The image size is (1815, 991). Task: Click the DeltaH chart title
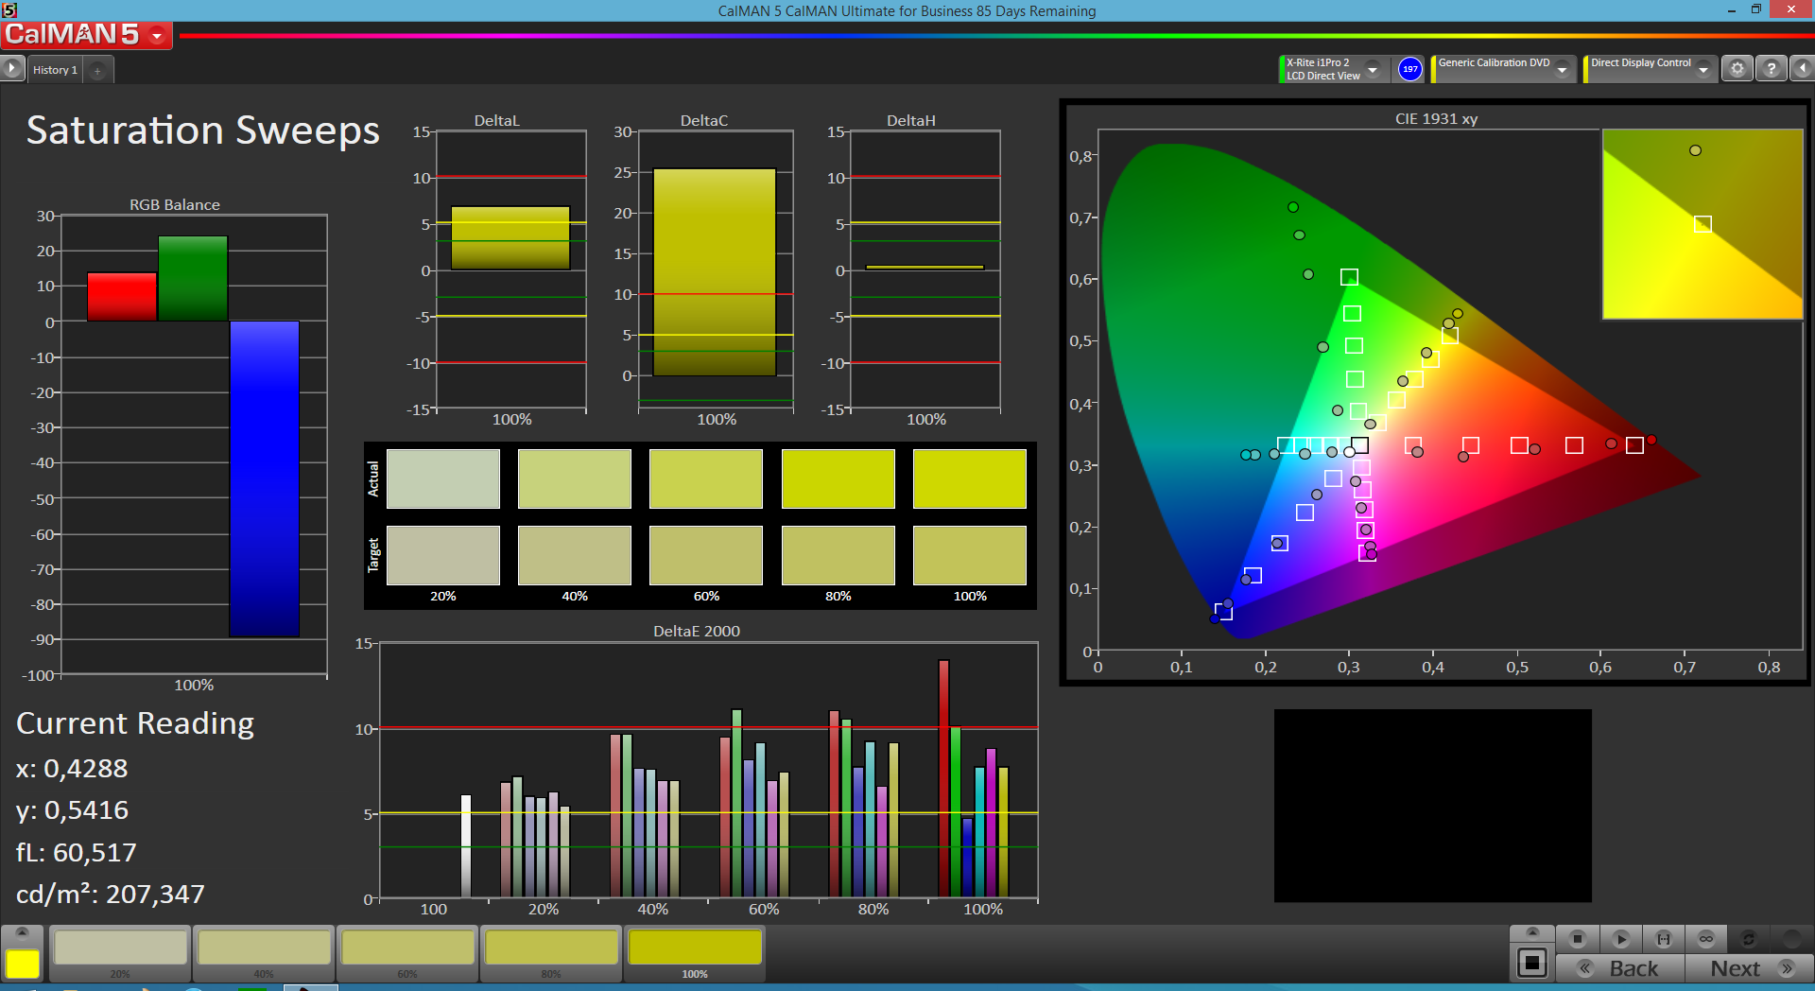click(x=911, y=120)
